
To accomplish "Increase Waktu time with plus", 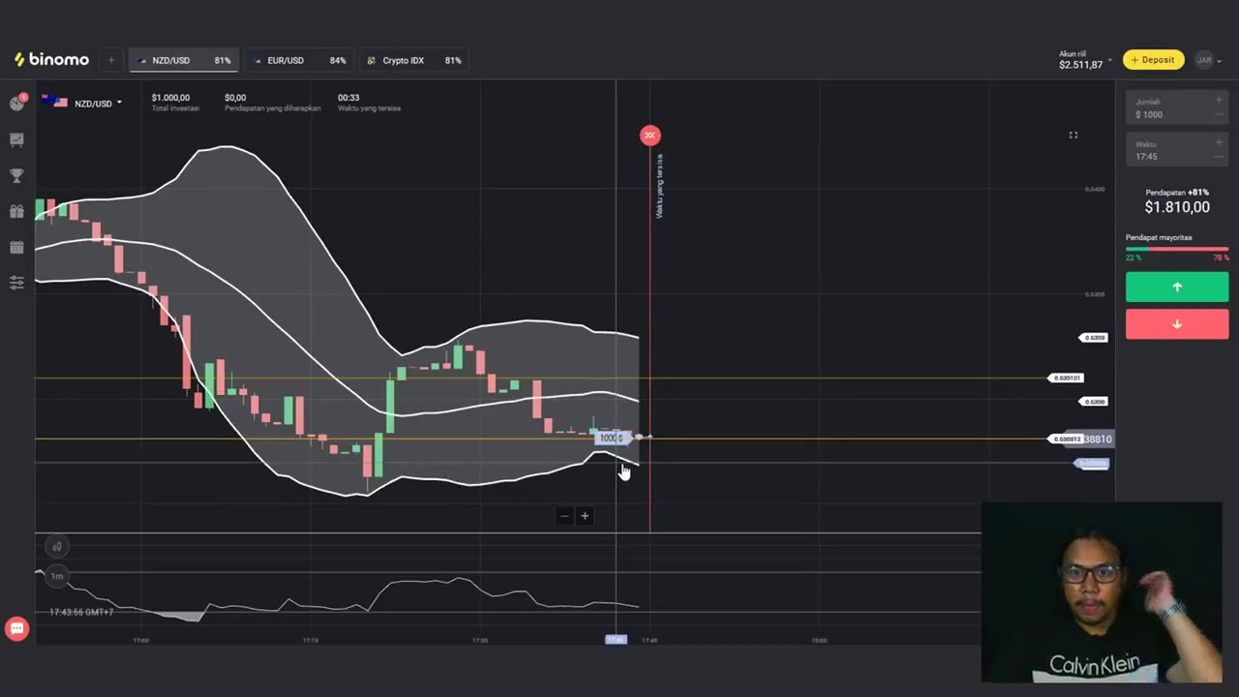I will 1219,143.
